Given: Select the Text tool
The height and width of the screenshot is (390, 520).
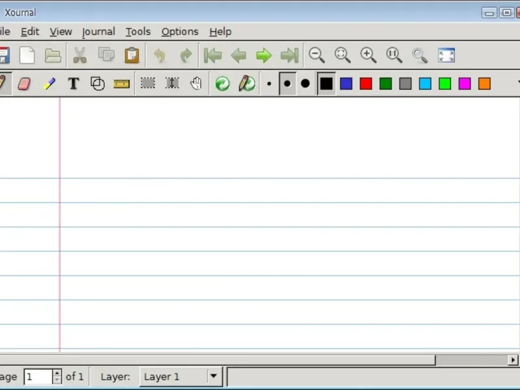Looking at the screenshot, I should click(73, 84).
